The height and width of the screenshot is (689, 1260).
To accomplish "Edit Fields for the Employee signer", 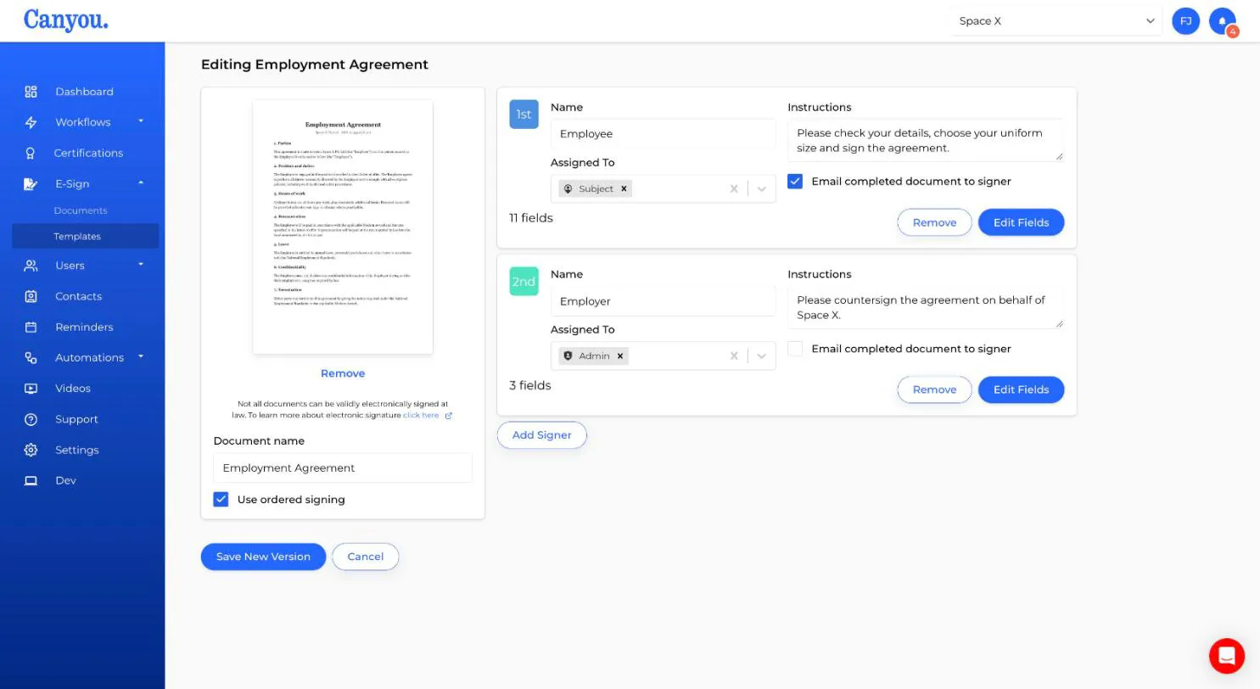I will point(1021,222).
